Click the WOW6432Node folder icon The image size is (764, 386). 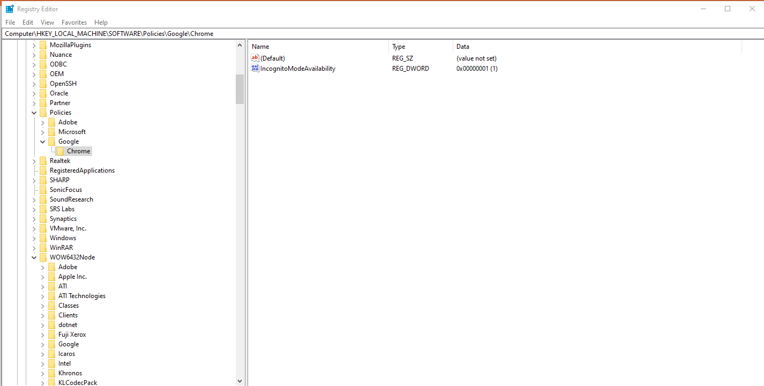coord(43,257)
